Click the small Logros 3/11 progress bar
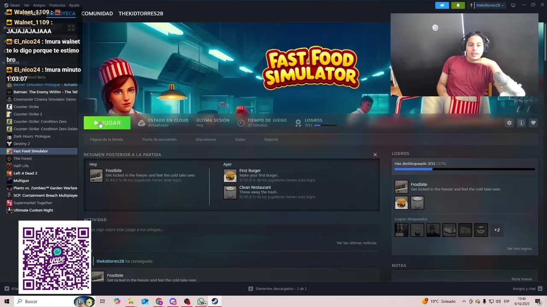The image size is (547, 307). [326, 125]
